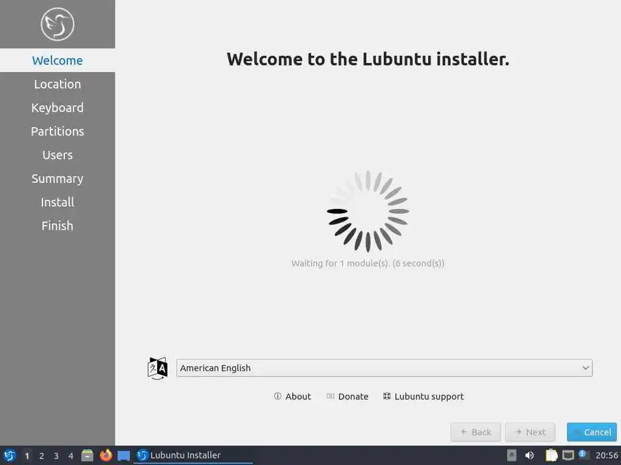Click the 'Waiting for 1 module(s)' text
Image resolution: width=621 pixels, height=465 pixels.
click(x=368, y=263)
